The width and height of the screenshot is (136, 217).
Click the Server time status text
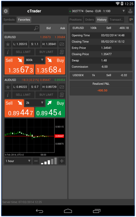pos(22,202)
